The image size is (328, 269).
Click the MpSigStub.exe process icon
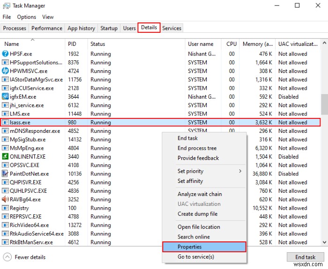[5, 139]
